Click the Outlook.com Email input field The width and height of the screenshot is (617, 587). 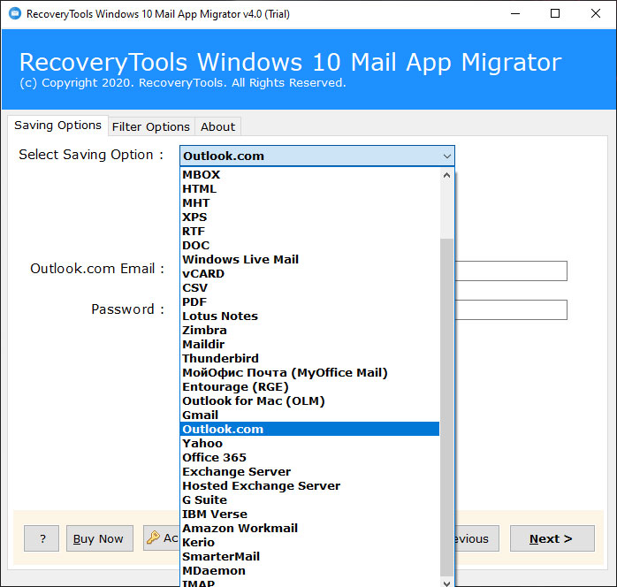pos(511,271)
